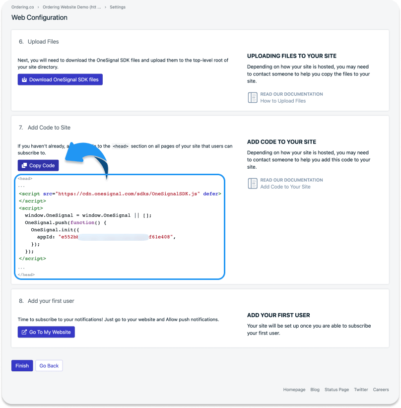The height and width of the screenshot is (408, 401).
Task: Open the Status Page footer link
Action: pyautogui.click(x=336, y=390)
